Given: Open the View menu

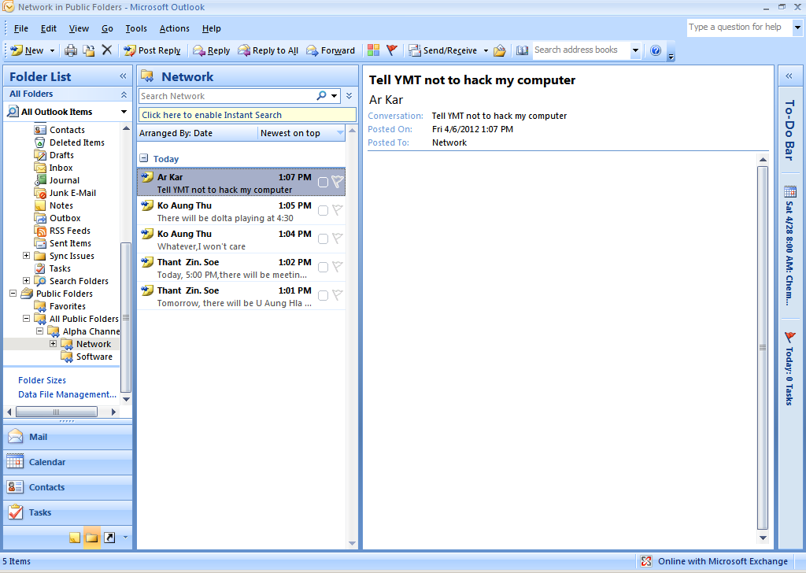Looking at the screenshot, I should coord(79,28).
